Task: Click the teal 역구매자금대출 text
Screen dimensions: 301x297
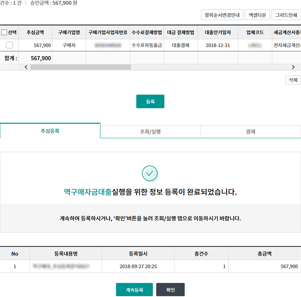Action: click(88, 192)
